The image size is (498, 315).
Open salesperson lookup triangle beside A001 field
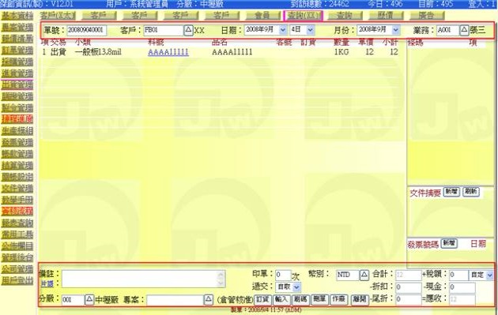(464, 30)
